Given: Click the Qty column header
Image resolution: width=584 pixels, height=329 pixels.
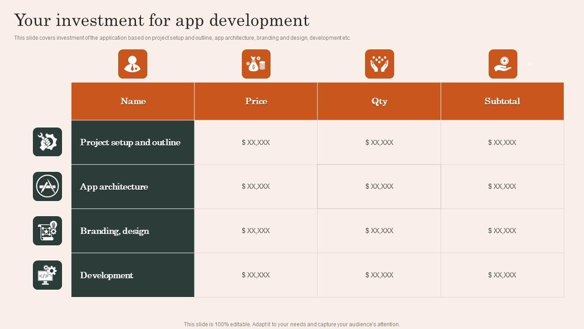Looking at the screenshot, I should click(379, 101).
